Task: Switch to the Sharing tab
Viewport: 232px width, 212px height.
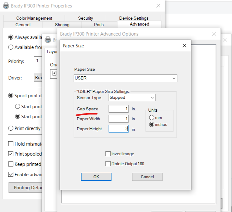Action: tap(62, 25)
